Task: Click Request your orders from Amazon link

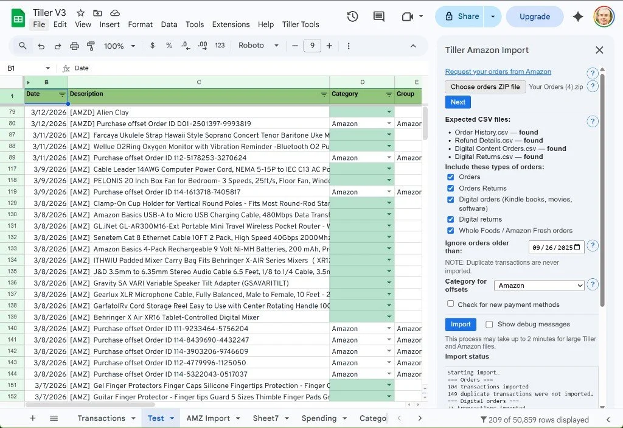Action: [498, 72]
